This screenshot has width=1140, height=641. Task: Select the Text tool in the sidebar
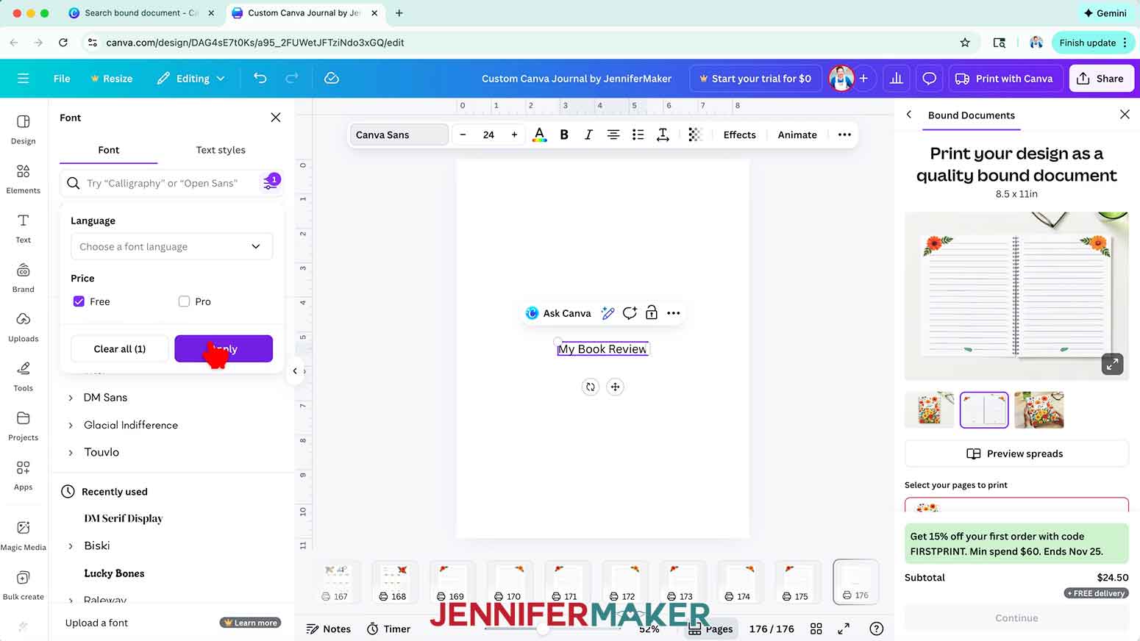pyautogui.click(x=23, y=227)
